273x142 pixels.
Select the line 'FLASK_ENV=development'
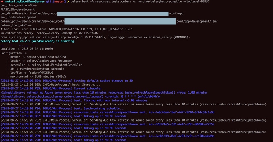click(x=18, y=10)
